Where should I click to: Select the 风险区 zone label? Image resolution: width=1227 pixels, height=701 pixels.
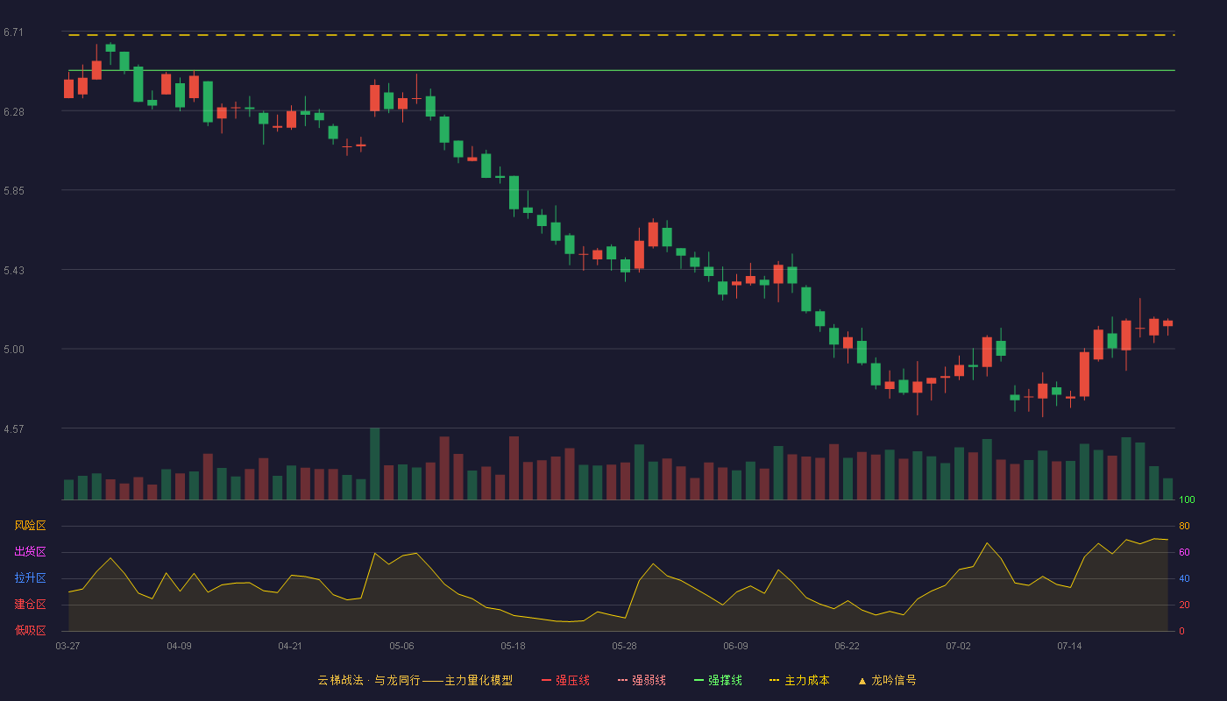[30, 526]
